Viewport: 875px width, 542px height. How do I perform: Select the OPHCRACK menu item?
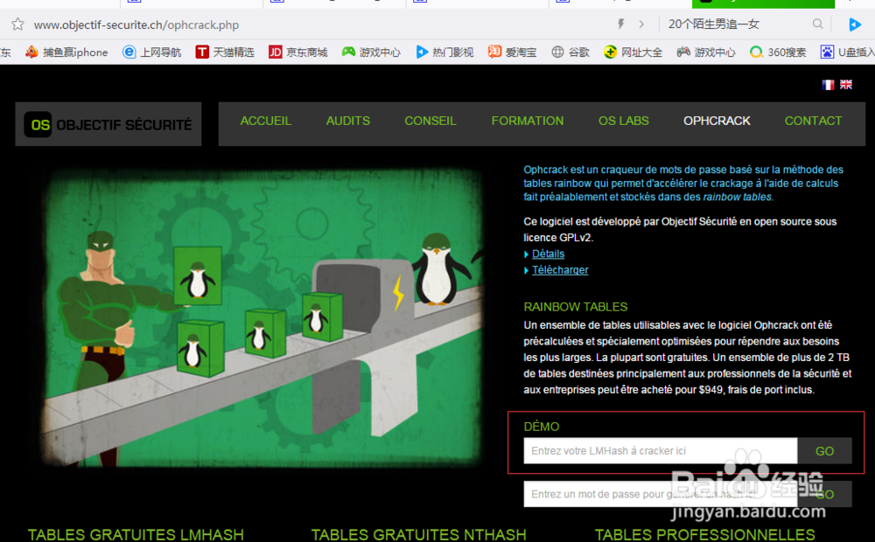[x=717, y=121]
